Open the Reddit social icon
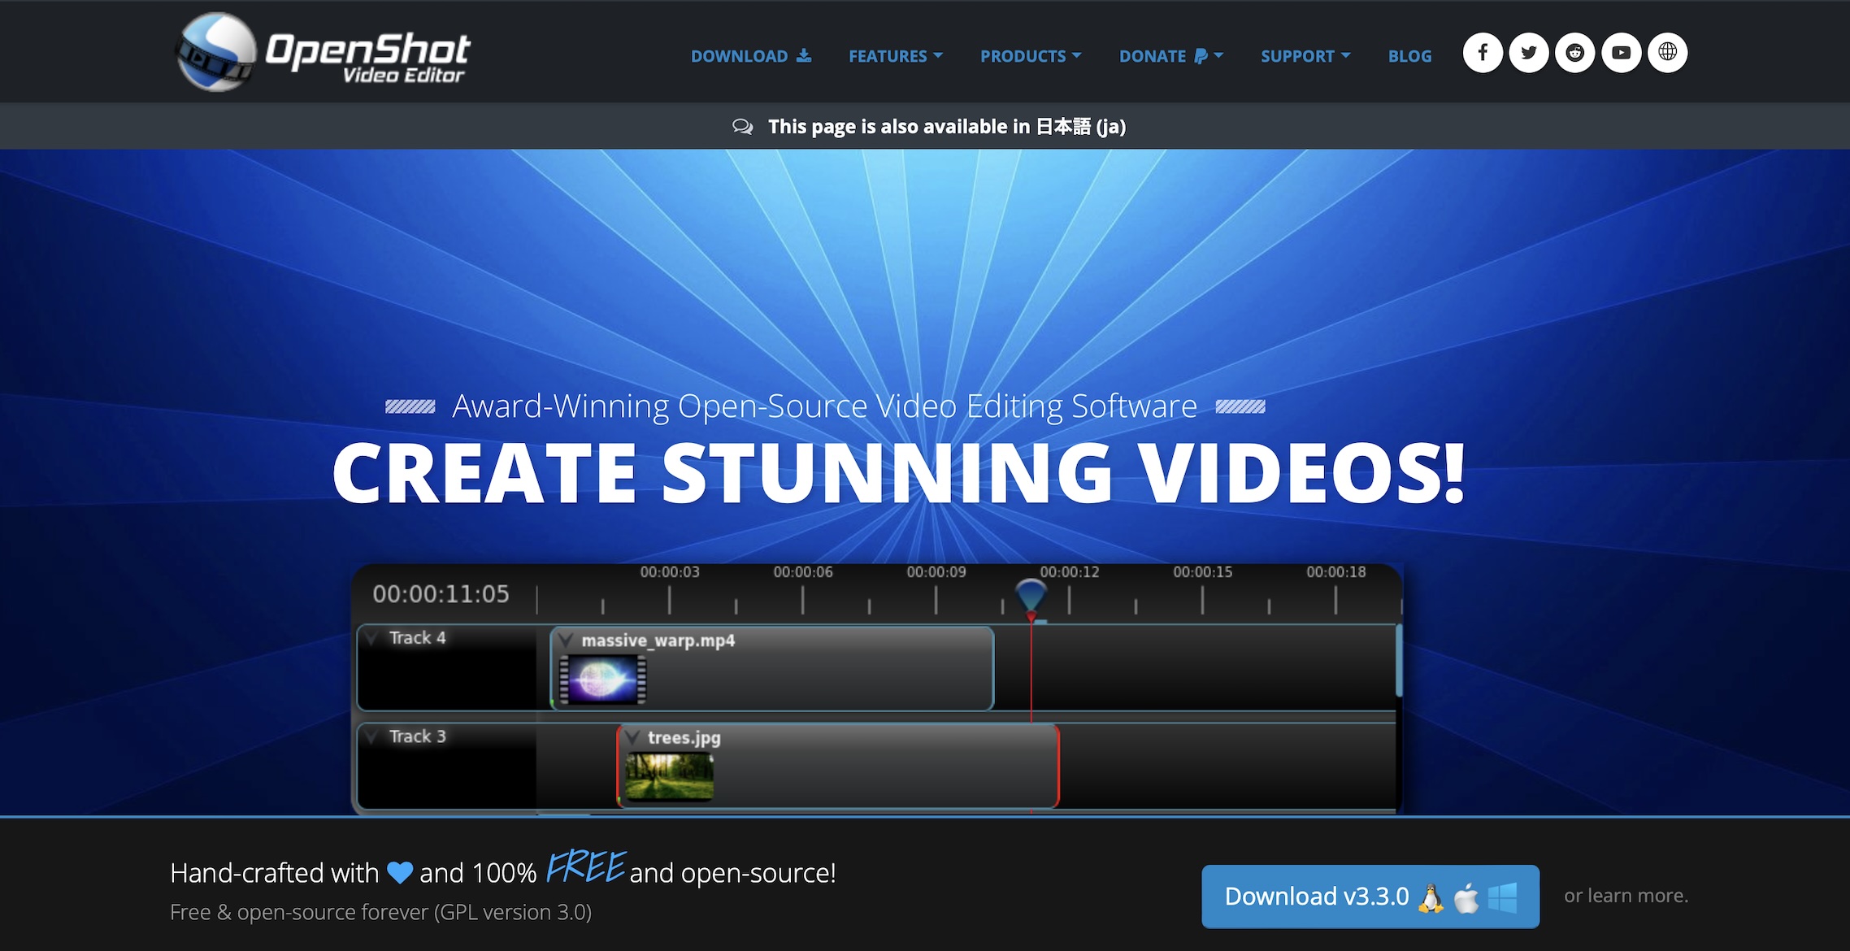Screen dimensions: 1850x951 (x=1575, y=53)
